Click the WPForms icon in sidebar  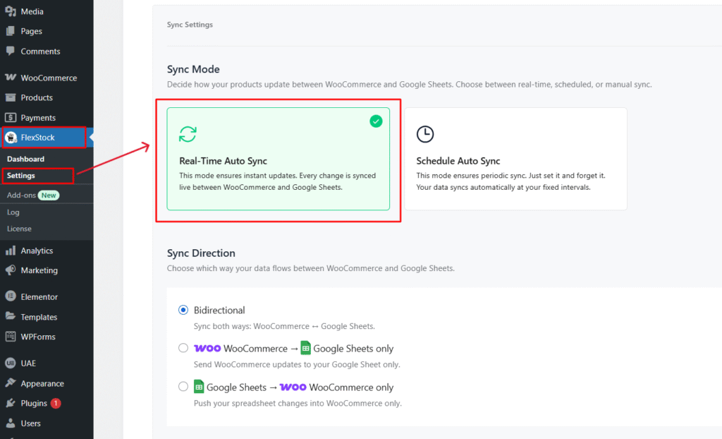pyautogui.click(x=11, y=337)
